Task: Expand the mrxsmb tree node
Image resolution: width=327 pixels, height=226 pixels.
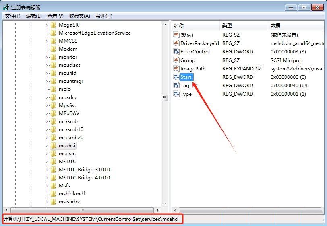Action: tap(47, 121)
